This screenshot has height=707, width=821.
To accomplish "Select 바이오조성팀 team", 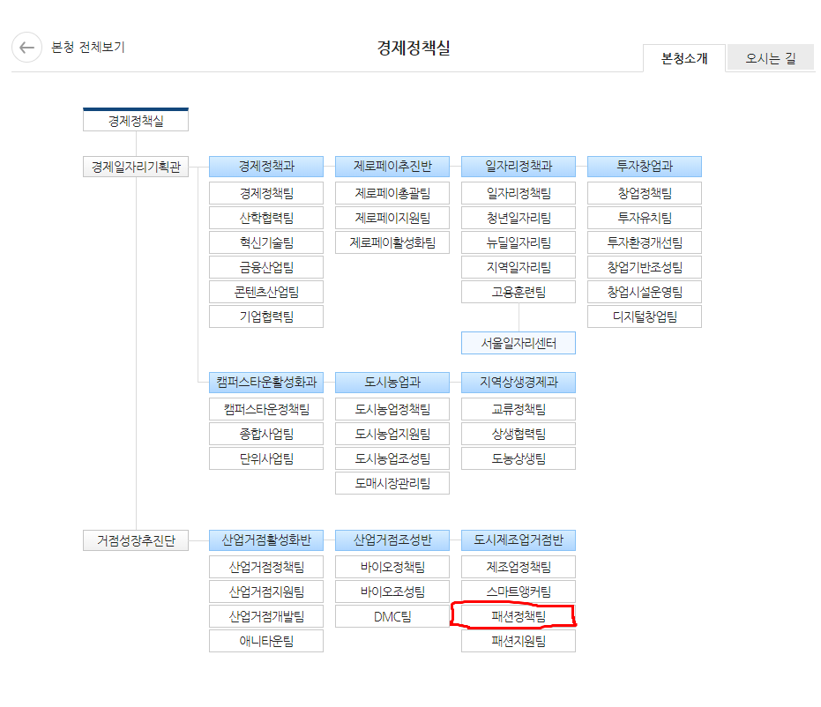I will coord(392,592).
